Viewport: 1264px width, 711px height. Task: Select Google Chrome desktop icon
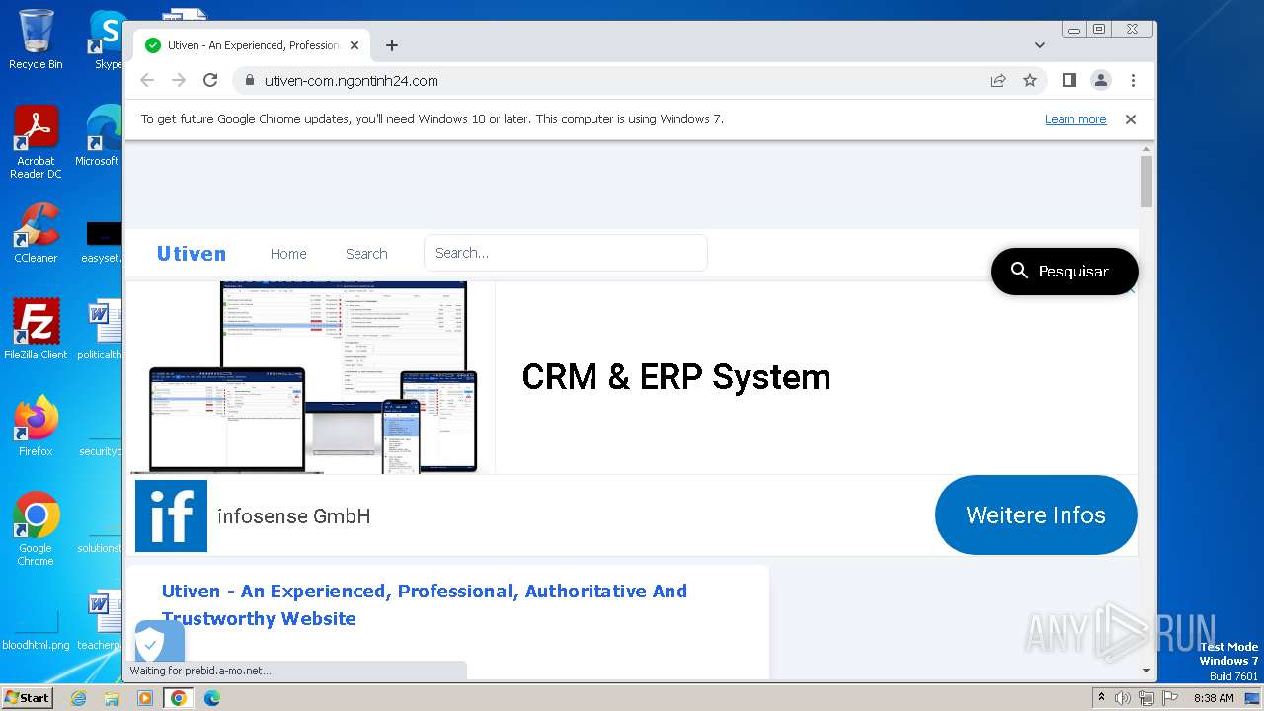36,528
